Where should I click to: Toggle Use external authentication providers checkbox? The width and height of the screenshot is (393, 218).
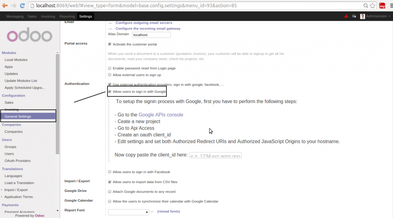(109, 84)
